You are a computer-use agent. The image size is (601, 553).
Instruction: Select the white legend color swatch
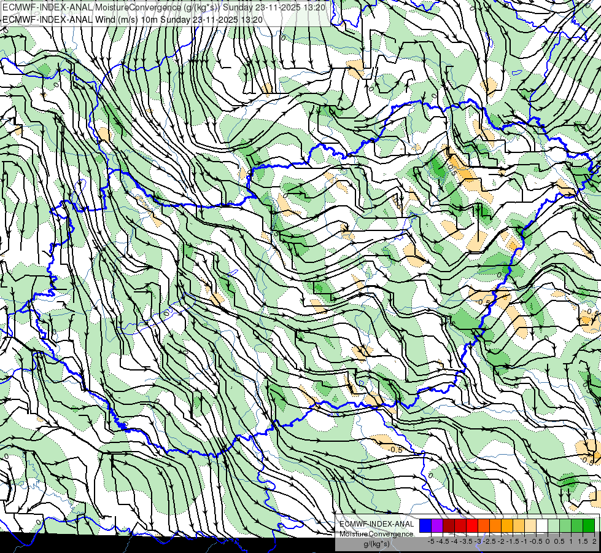tap(542, 526)
